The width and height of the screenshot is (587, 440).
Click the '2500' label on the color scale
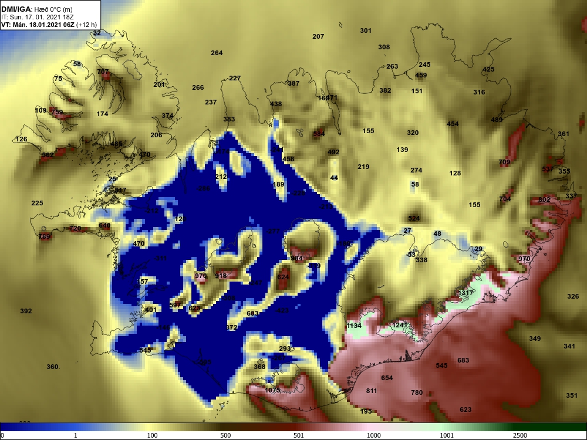click(520, 435)
